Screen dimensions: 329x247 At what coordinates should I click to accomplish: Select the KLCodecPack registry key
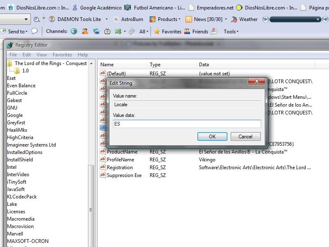tap(22, 197)
